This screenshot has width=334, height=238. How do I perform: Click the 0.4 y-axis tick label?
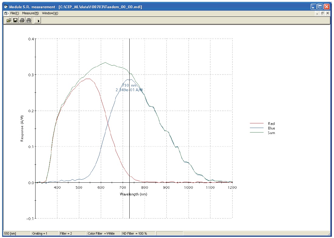pyautogui.click(x=31, y=39)
